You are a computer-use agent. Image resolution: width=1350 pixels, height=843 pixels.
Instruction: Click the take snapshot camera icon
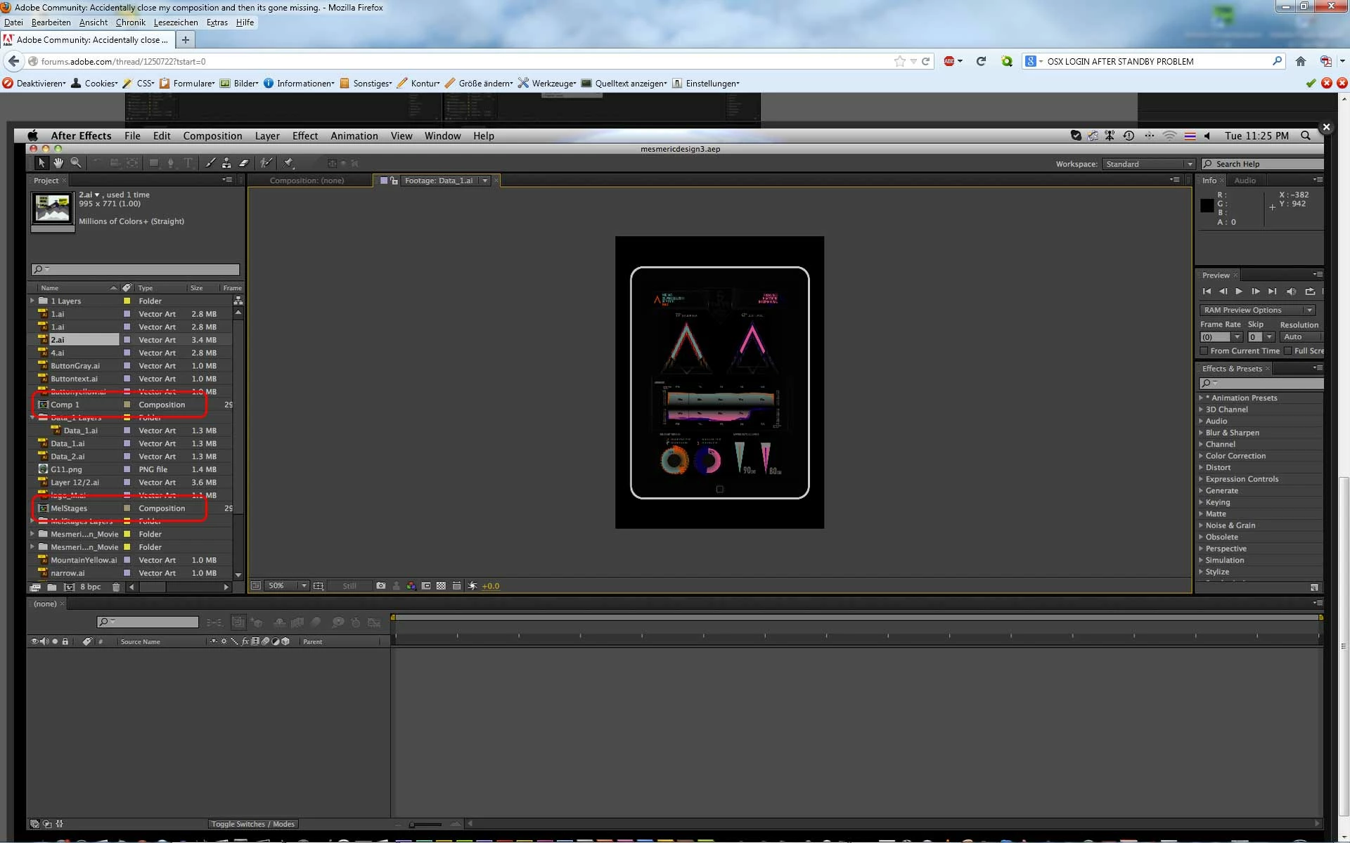[x=381, y=585]
